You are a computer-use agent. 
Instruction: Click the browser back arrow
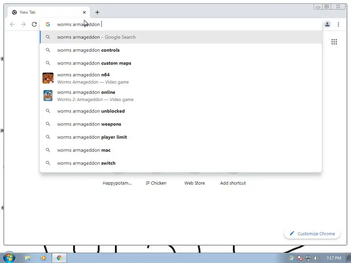click(12, 24)
